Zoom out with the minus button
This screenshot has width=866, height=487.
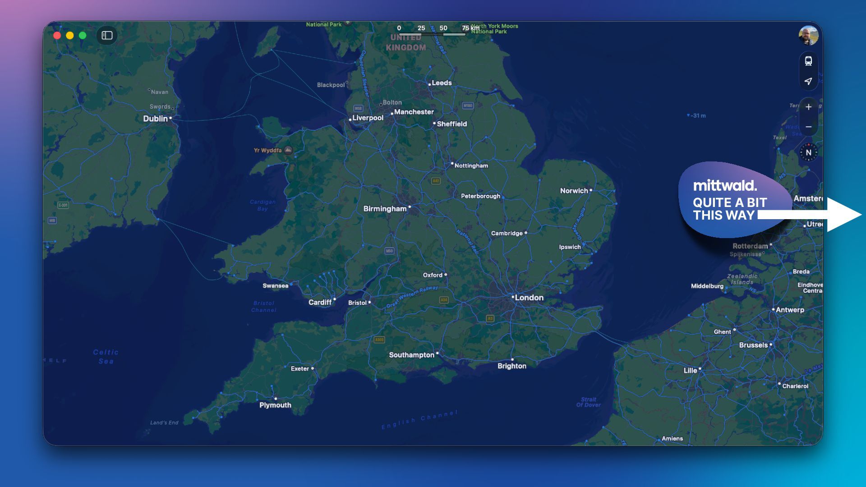pos(808,127)
